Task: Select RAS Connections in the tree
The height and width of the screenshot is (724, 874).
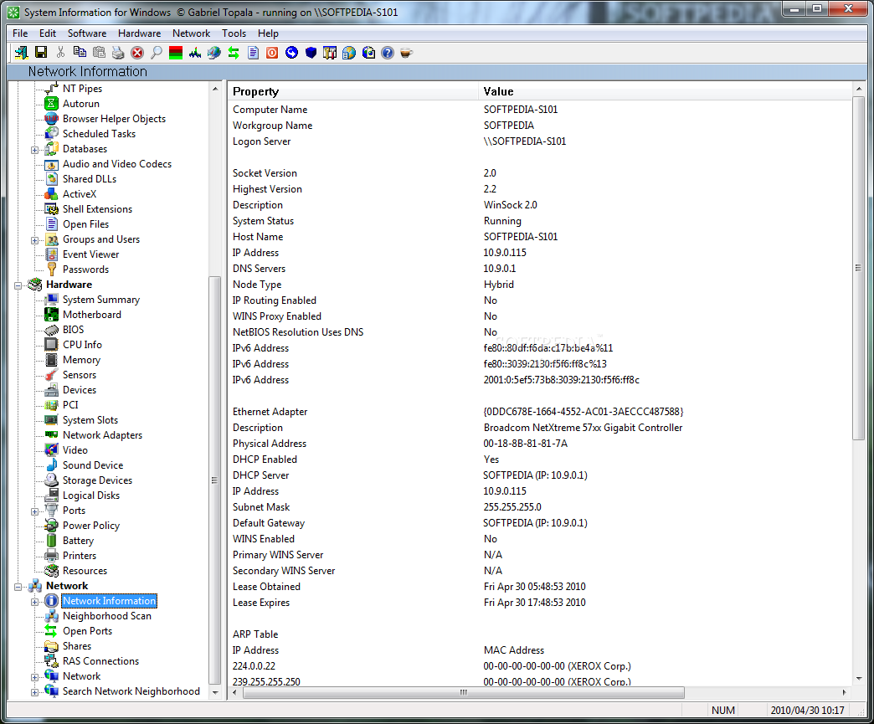Action: 101,661
